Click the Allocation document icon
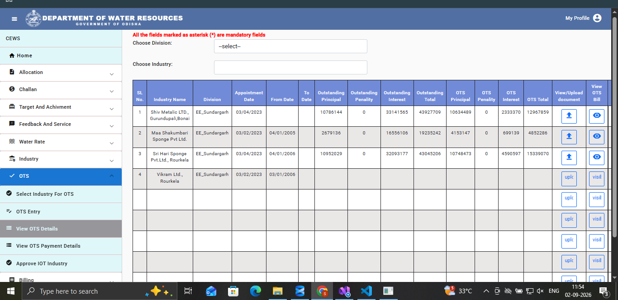The image size is (618, 300). [12, 72]
